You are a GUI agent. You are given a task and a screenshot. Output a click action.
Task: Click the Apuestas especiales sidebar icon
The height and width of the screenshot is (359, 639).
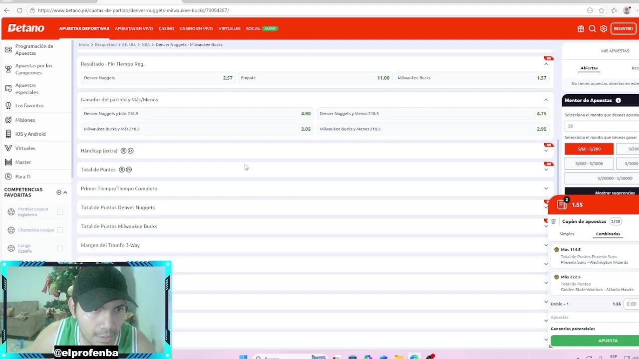click(8, 89)
